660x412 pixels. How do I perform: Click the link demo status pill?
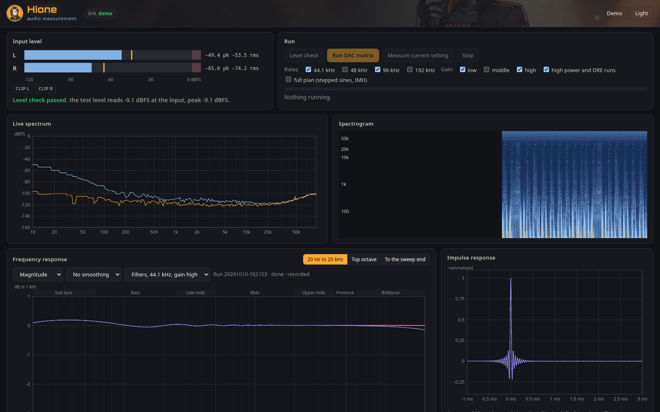(x=100, y=14)
